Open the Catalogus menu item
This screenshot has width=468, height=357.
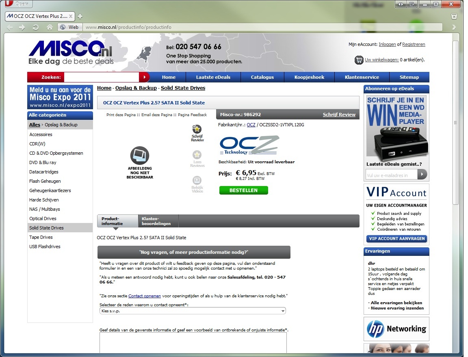tap(262, 77)
